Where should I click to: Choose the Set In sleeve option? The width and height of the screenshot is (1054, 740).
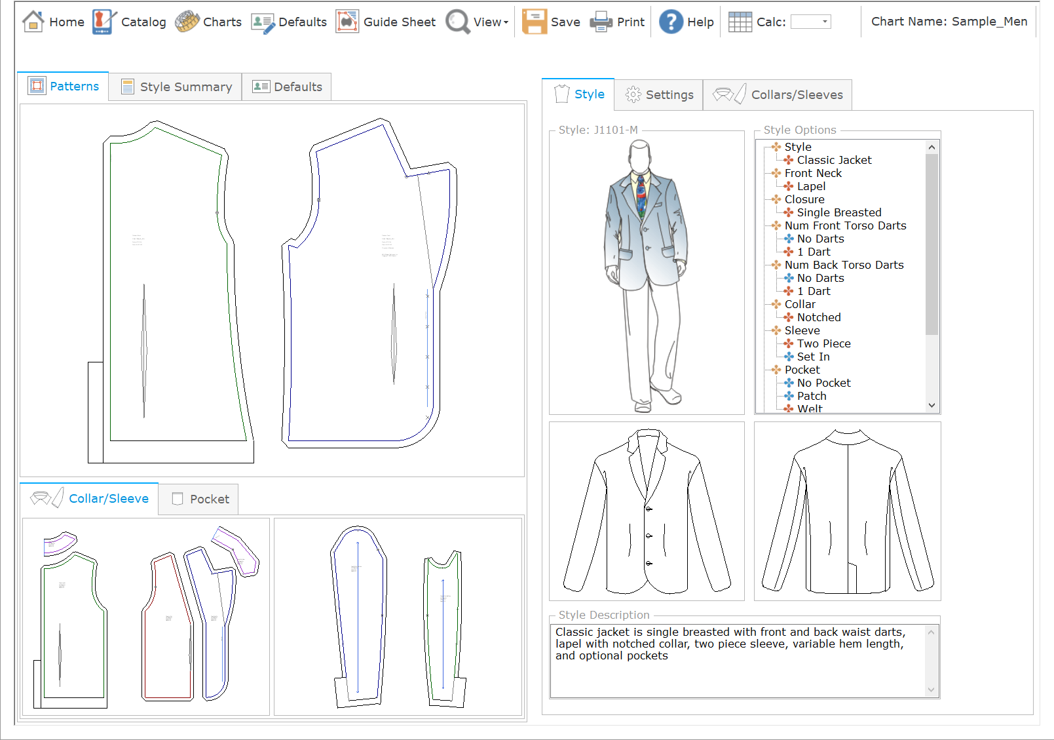813,357
